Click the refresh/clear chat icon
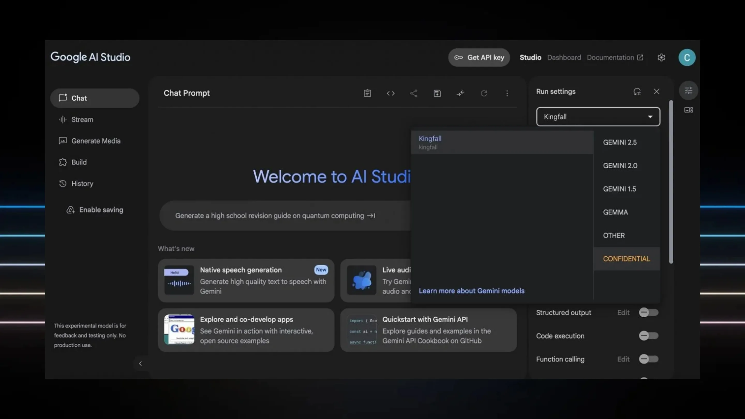 tap(484, 93)
